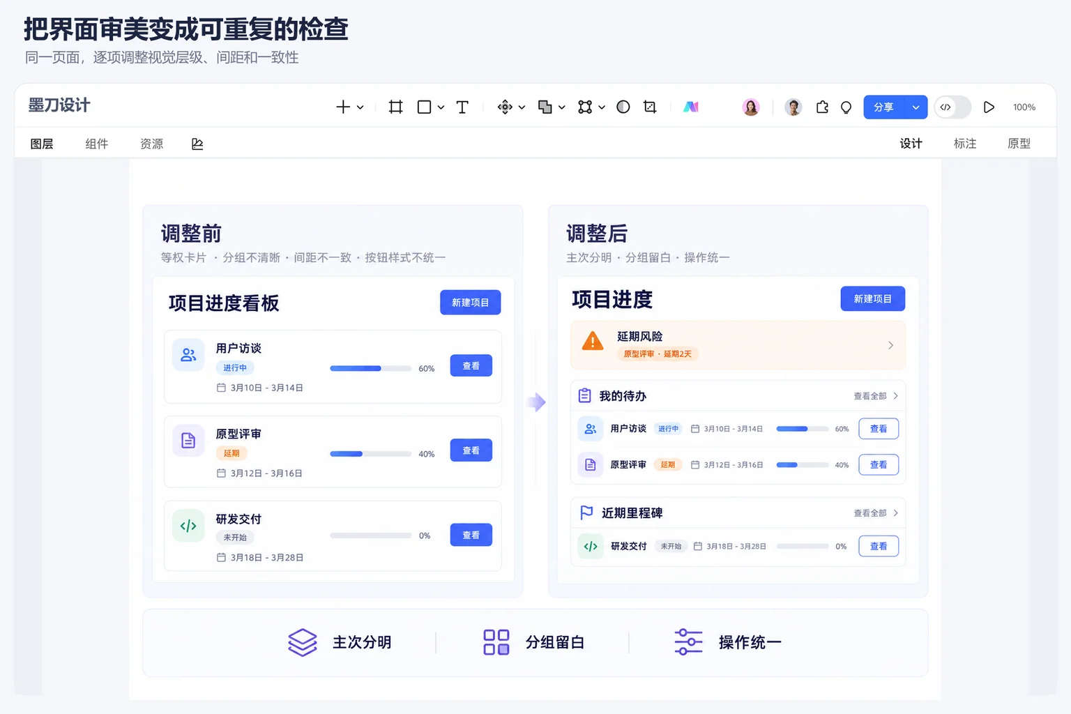This screenshot has height=714, width=1071.
Task: Toggle the code mode switch
Action: (x=952, y=107)
